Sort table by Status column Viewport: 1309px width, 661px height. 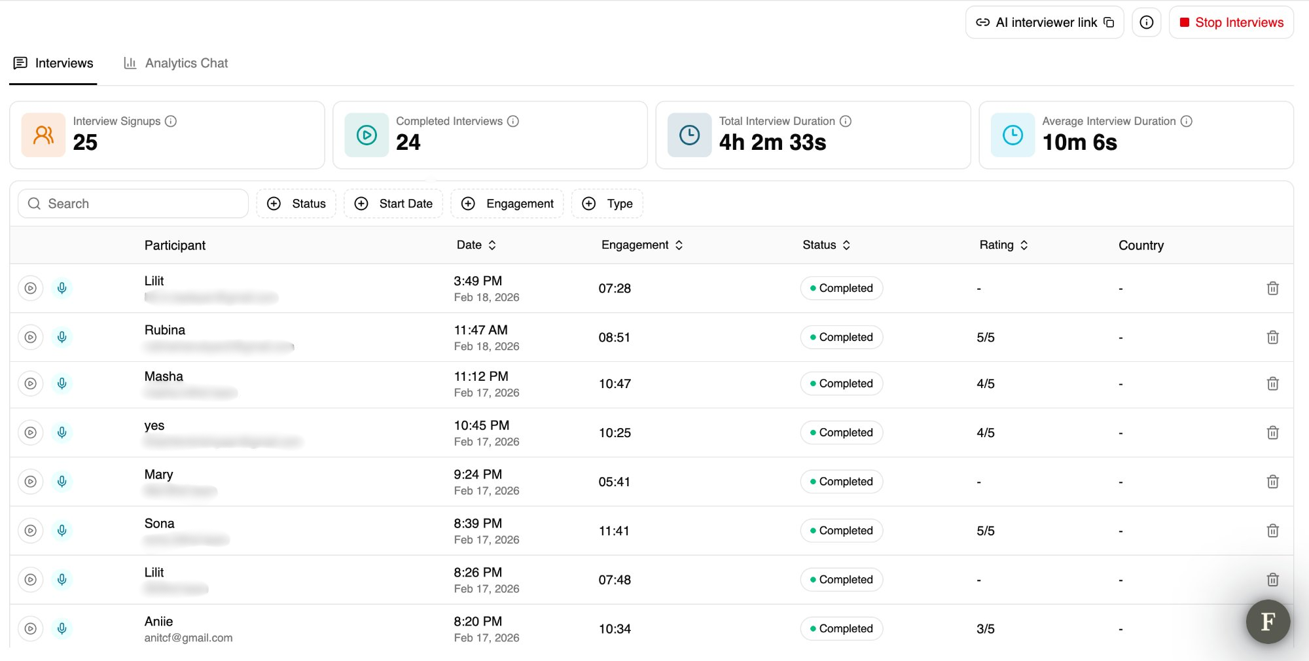point(827,245)
